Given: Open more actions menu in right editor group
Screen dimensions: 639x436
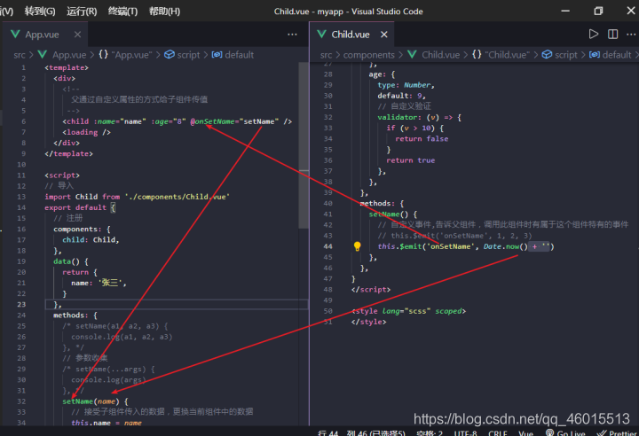Looking at the screenshot, I should pyautogui.click(x=631, y=35).
